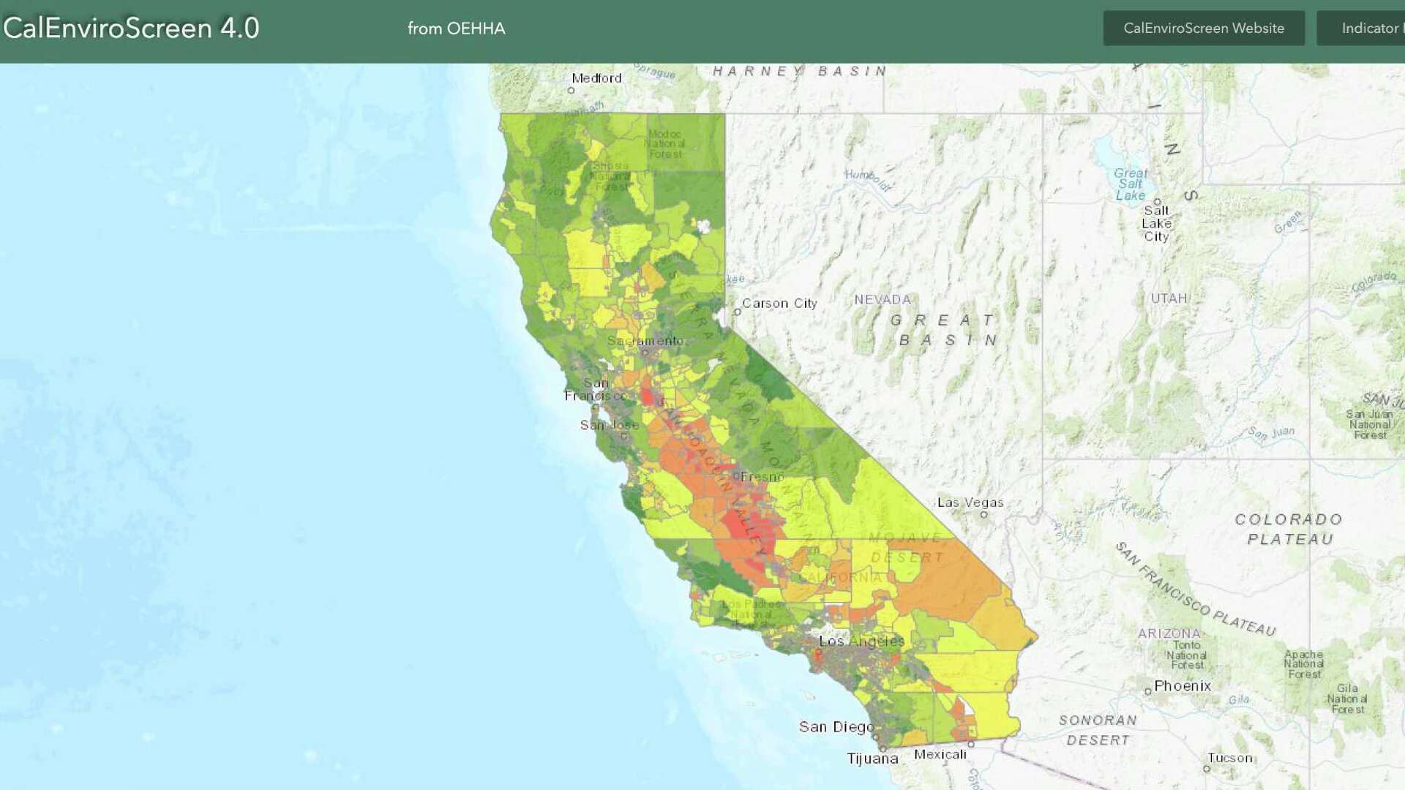1405x790 pixels.
Task: Click the Sonoran Desert label
Action: [x=1098, y=730]
